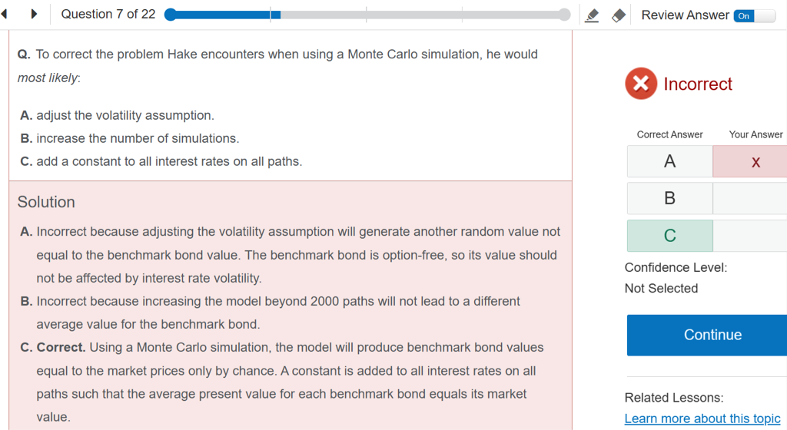This screenshot has height=430, width=787.
Task: Open the Learn more about this topic link
Action: tap(702, 418)
